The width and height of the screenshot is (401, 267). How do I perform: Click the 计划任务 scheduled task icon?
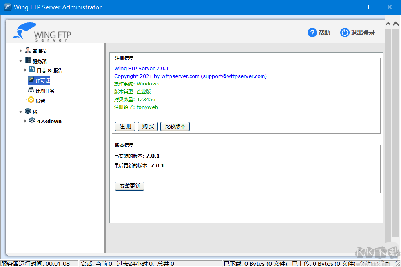coord(31,90)
